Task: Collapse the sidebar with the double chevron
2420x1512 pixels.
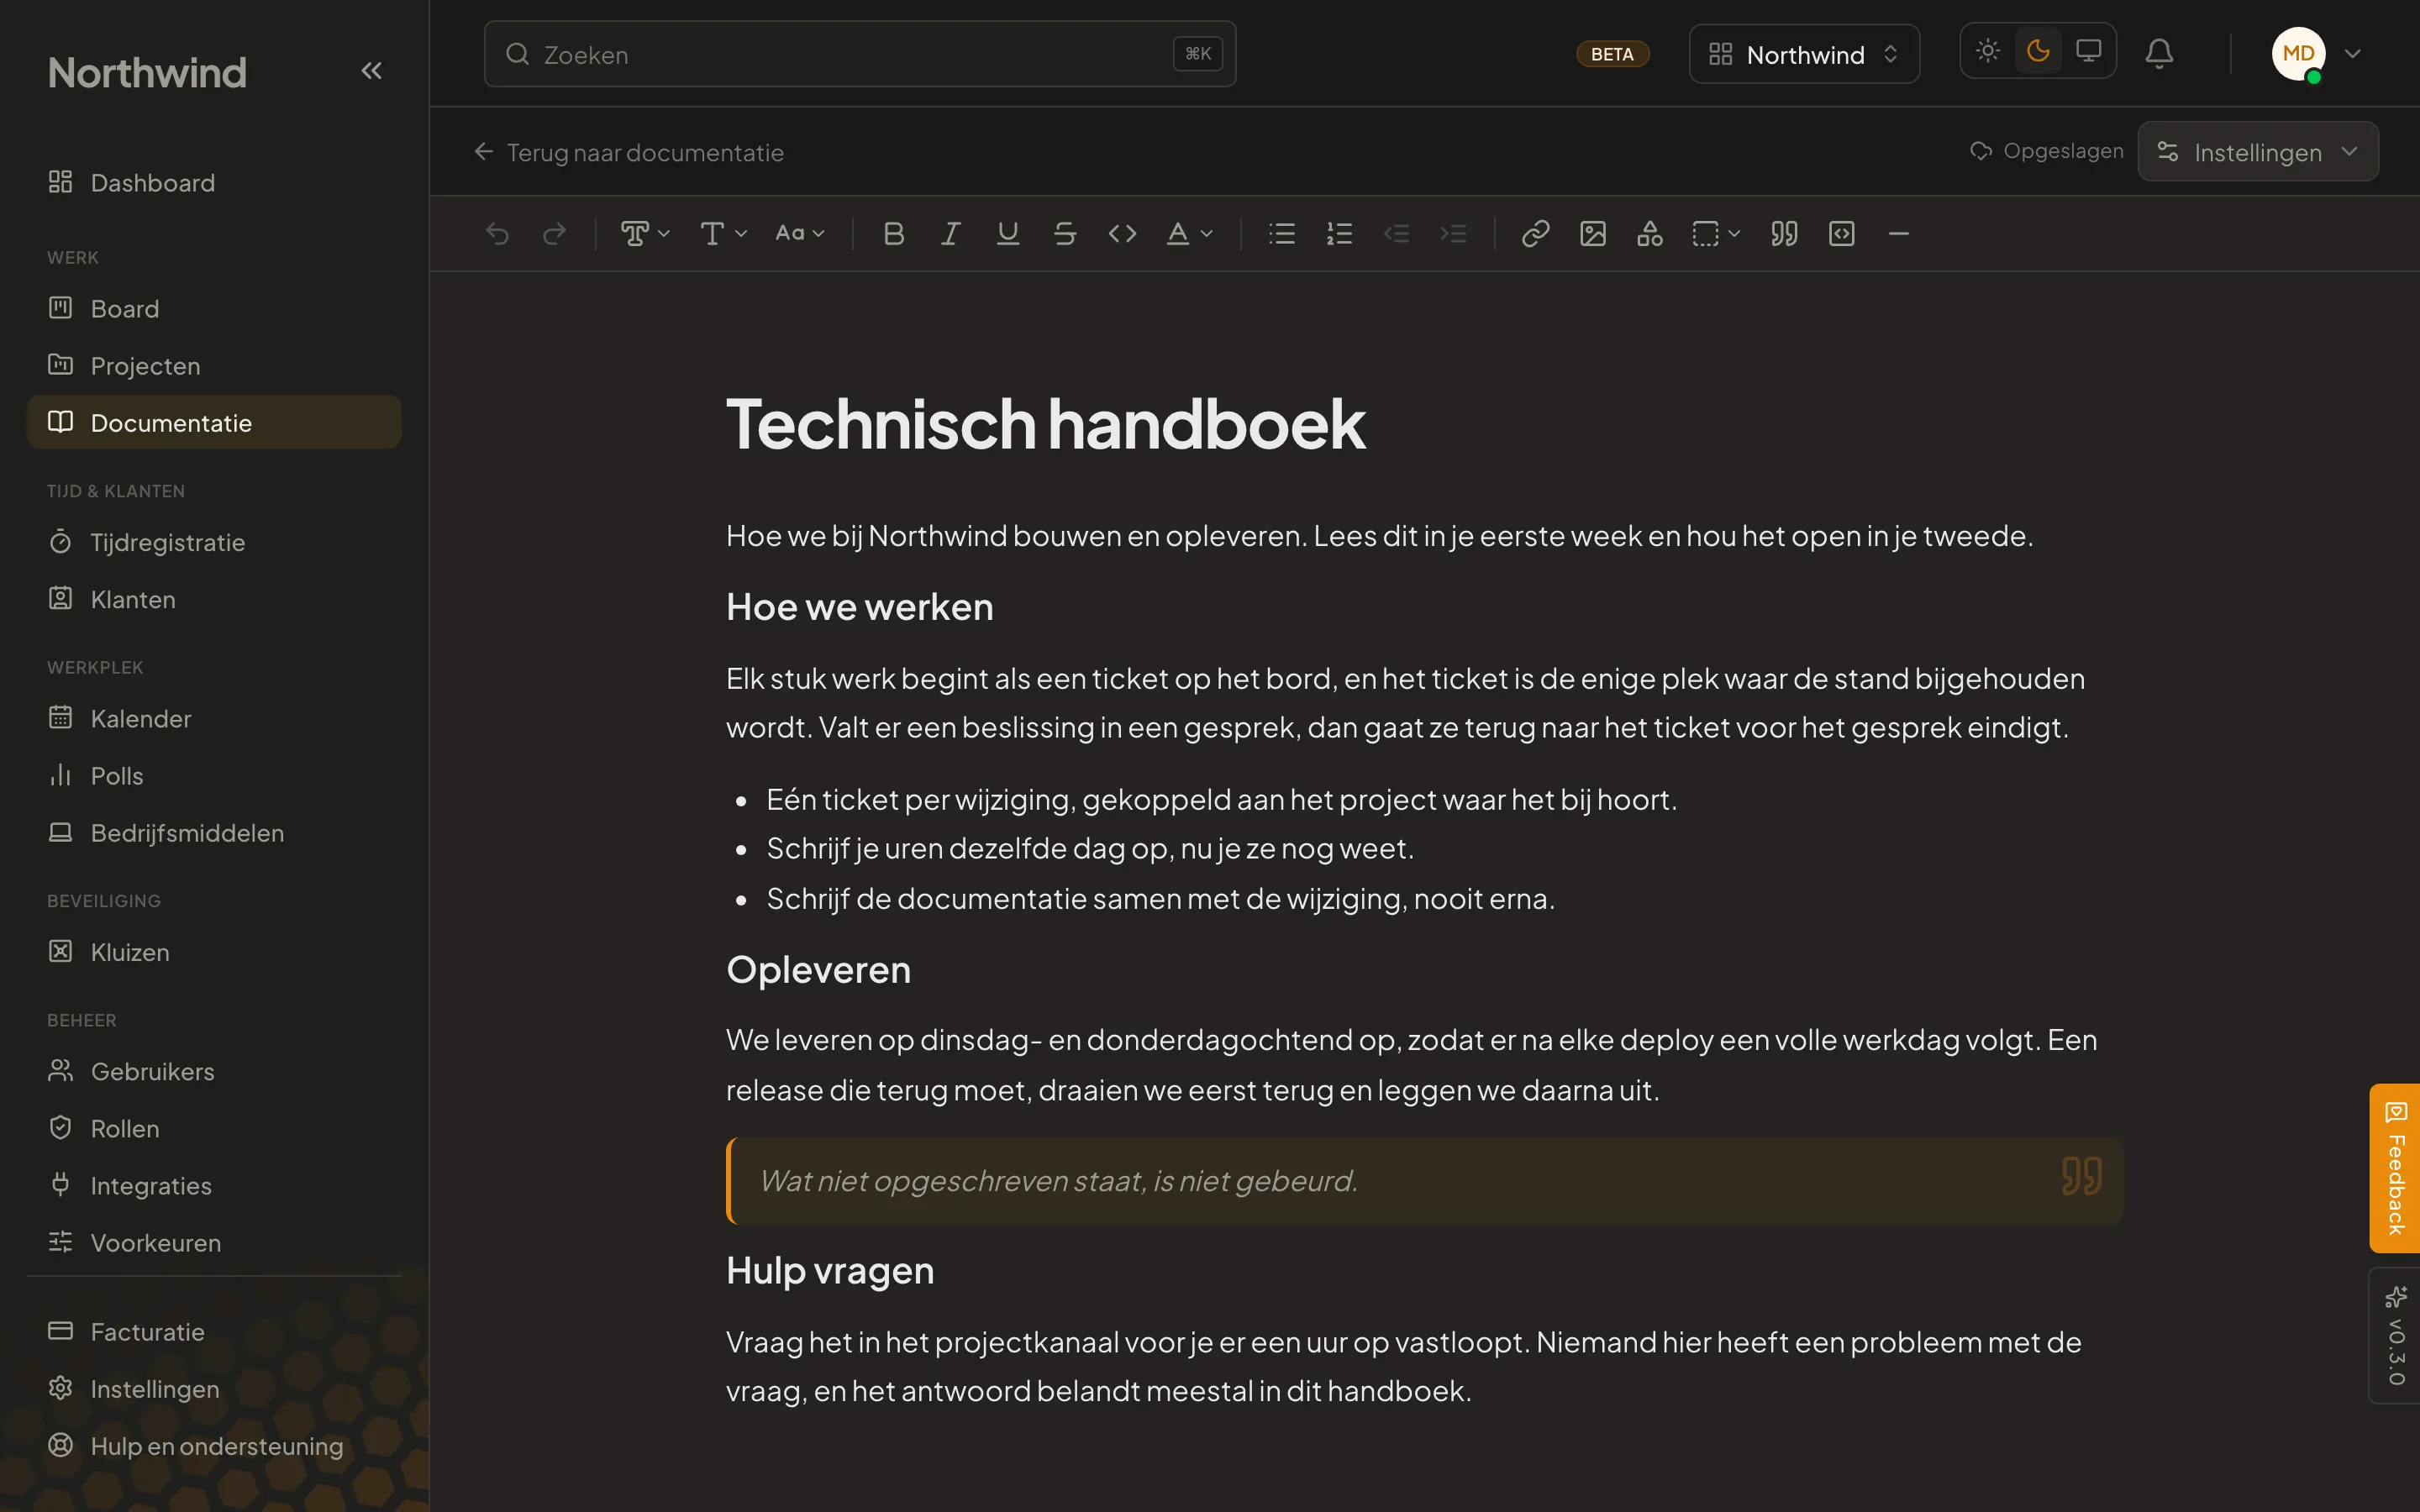Action: pyautogui.click(x=371, y=71)
